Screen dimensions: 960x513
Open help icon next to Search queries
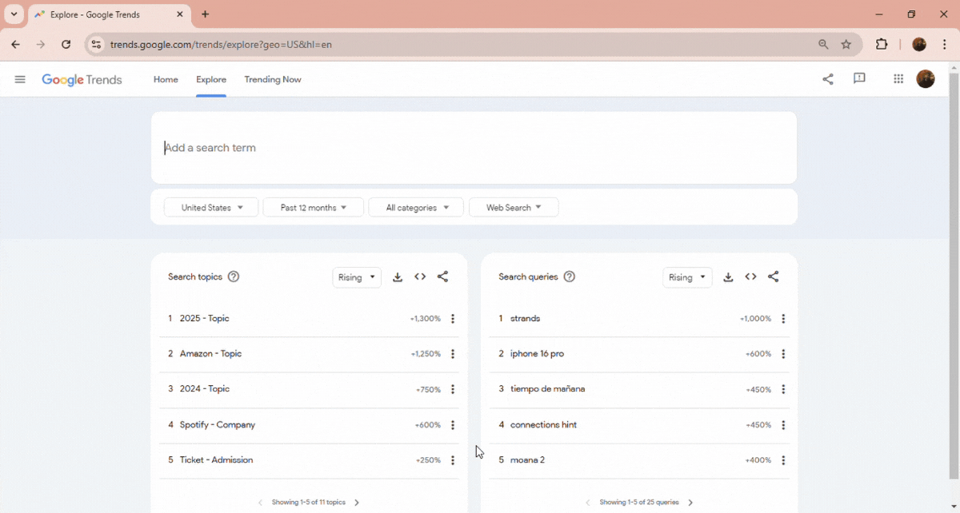click(x=569, y=277)
